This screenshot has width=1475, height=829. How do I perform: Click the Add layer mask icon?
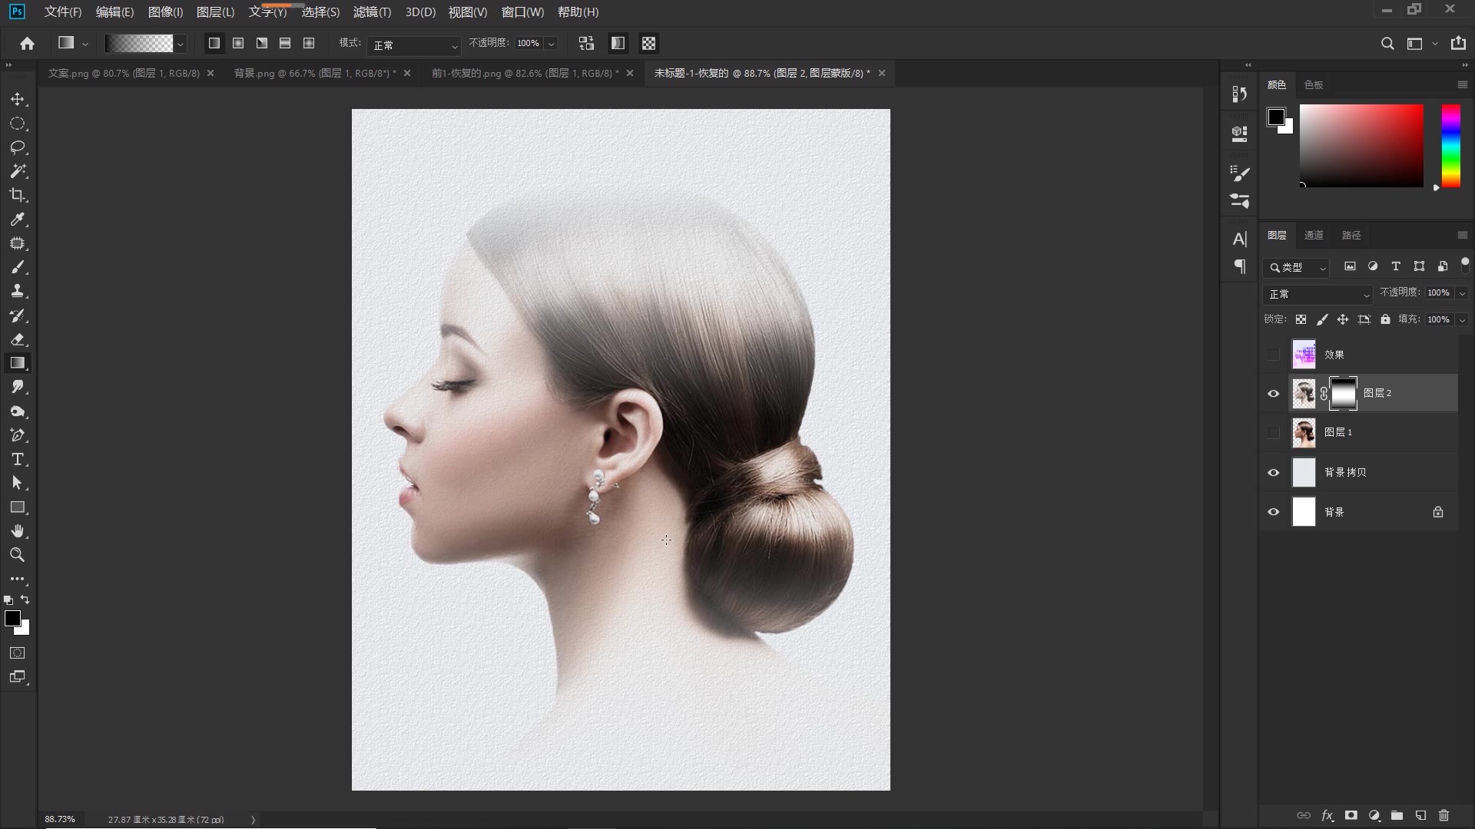point(1351,815)
